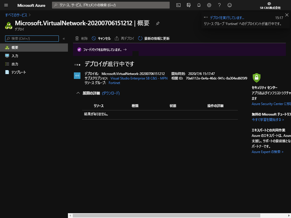Click the 状態 column header
Image resolution: width=291 pixels, height=218 pixels.
click(x=173, y=106)
